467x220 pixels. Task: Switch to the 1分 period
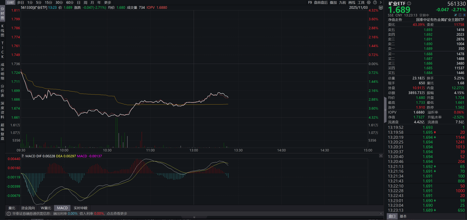tap(30, 2)
